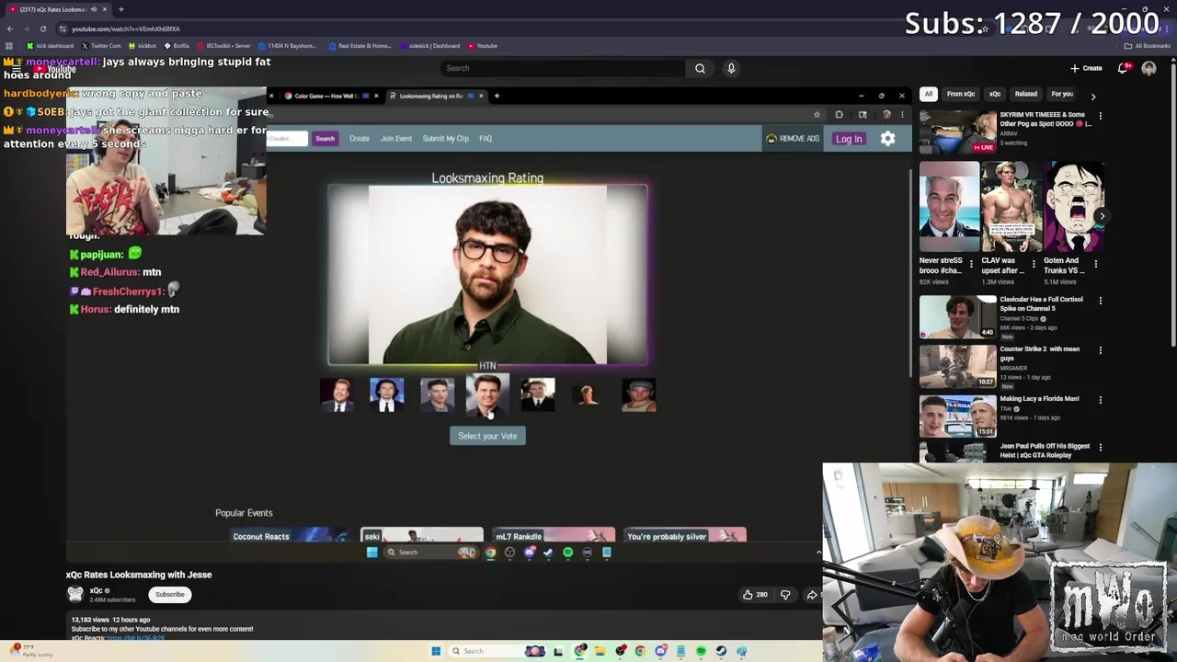Select the Related filter chip
1177x662 pixels.
click(x=1026, y=94)
